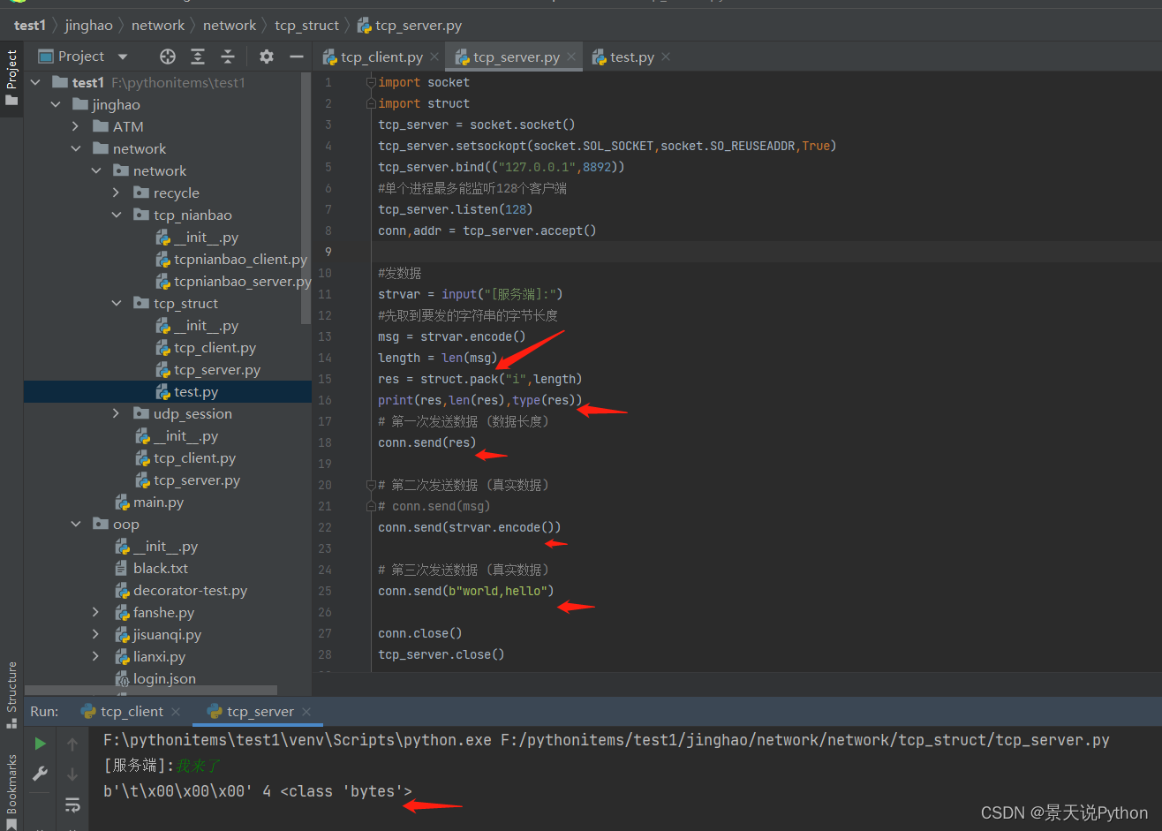Screen dimensions: 1162x831
Task: Toggle the Structure tool window on the left stripe
Action: click(x=11, y=695)
